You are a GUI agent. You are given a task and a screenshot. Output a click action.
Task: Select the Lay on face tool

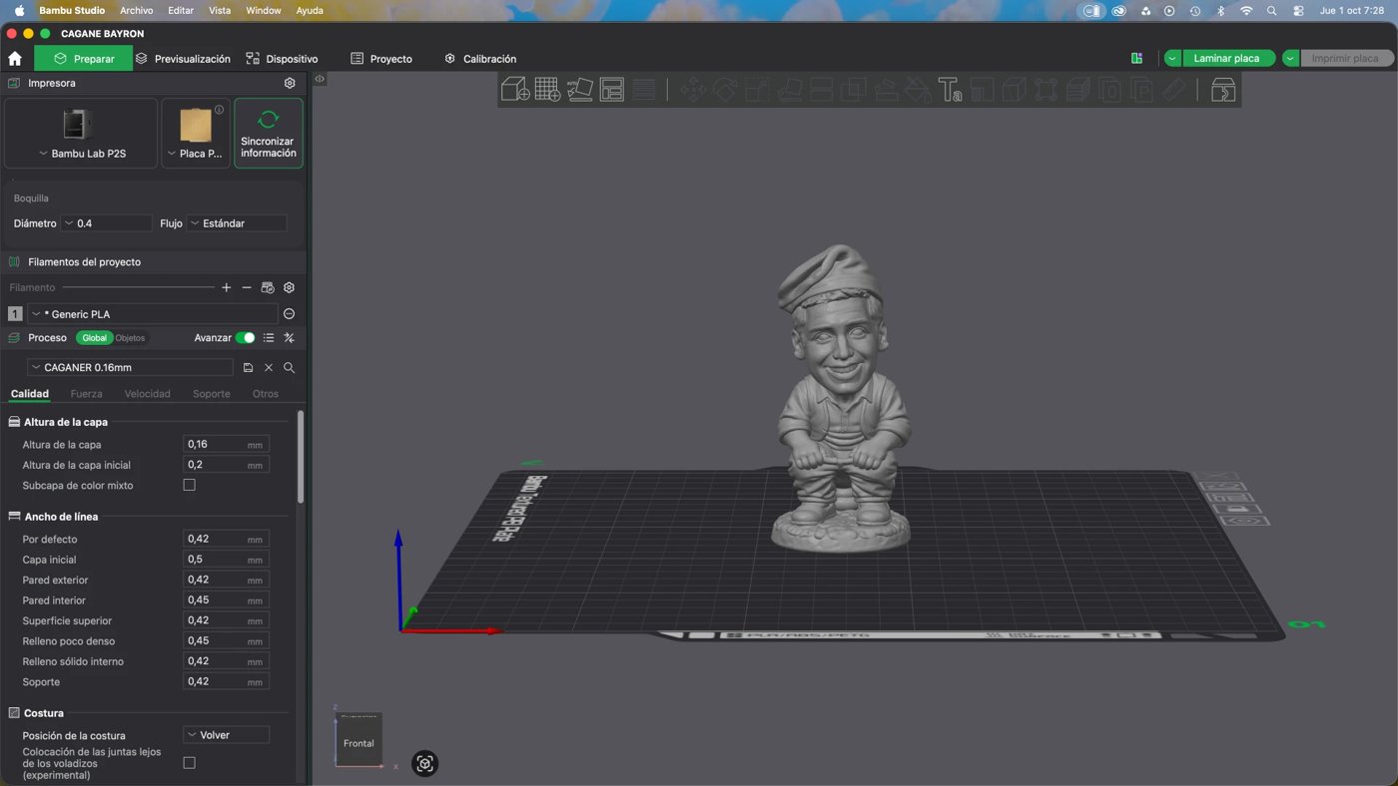(789, 90)
